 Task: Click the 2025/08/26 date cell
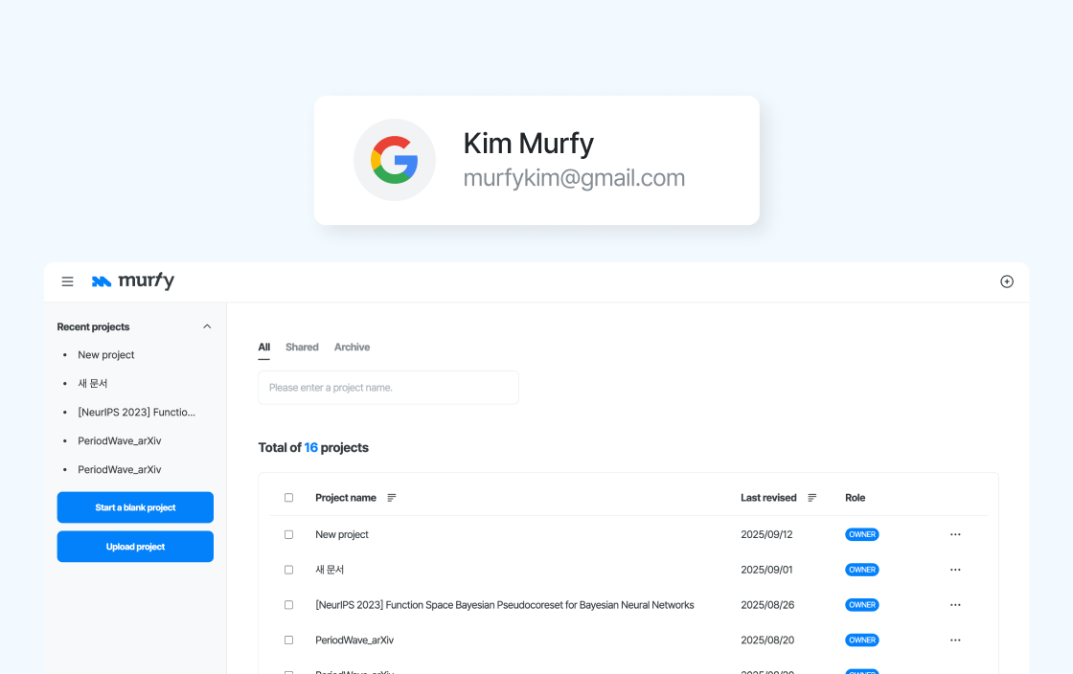point(767,605)
